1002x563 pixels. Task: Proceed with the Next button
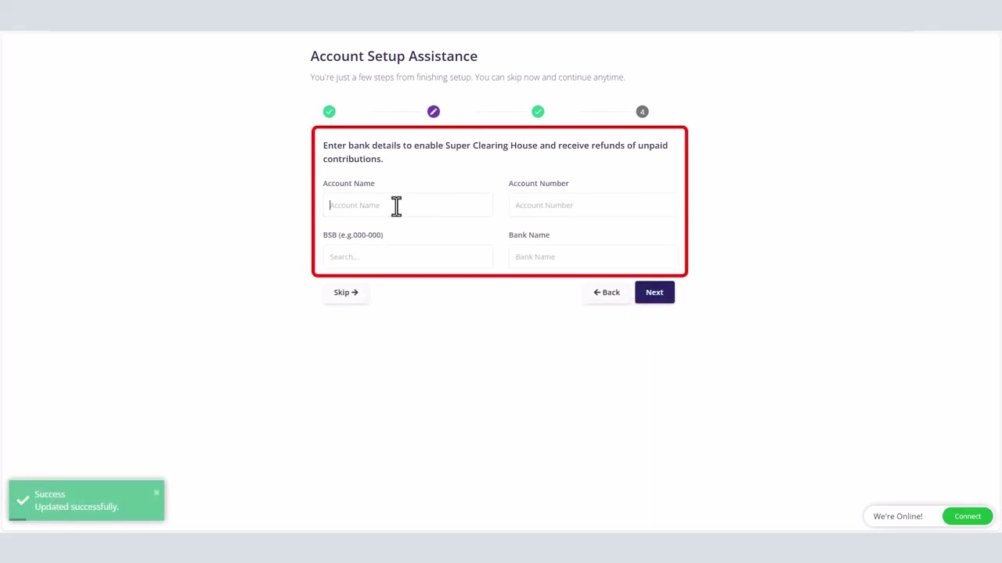pyautogui.click(x=654, y=292)
